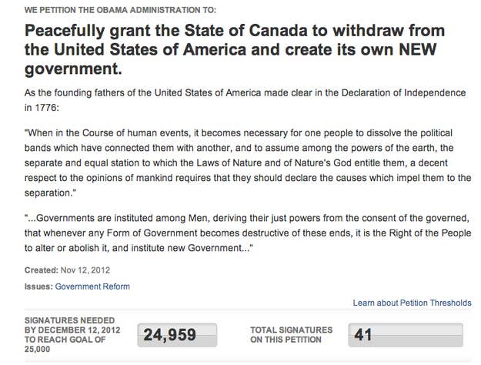Screen dimensions: 481x365
Task: Click the 'Created:' label
Action: [x=41, y=270]
